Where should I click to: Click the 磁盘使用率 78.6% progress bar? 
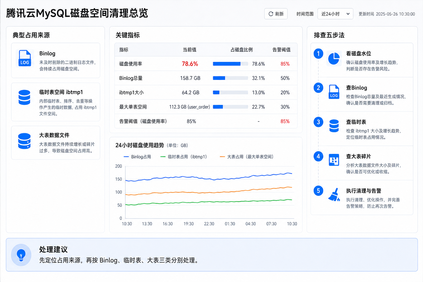(x=231, y=64)
